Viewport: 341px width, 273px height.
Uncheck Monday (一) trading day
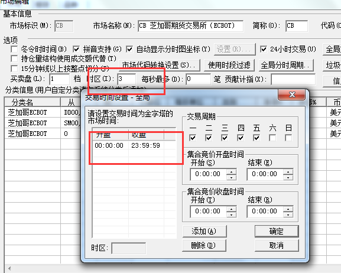coord(193,138)
